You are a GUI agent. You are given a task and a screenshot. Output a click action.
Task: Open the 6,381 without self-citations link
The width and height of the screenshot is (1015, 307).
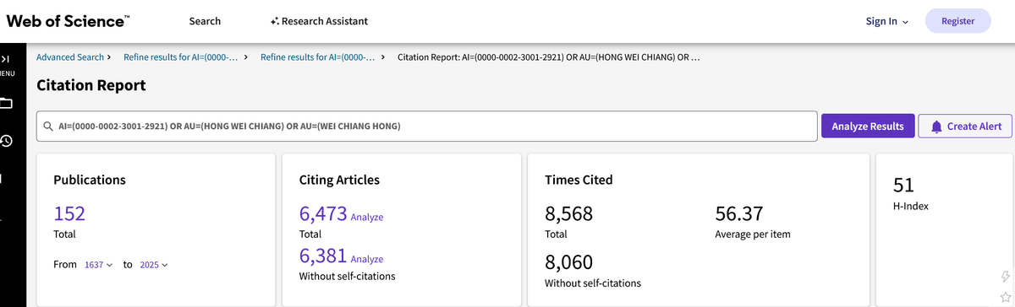pyautogui.click(x=322, y=256)
